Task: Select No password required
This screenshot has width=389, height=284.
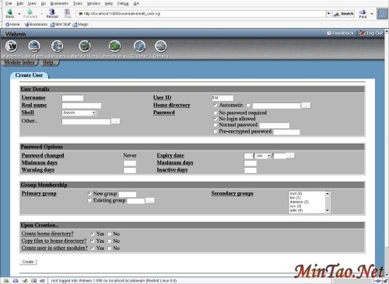Action: pos(216,113)
